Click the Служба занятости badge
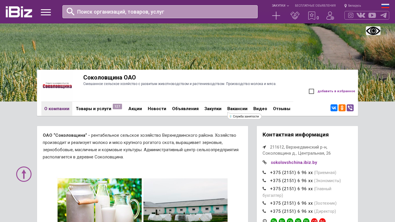The height and width of the screenshot is (222, 395). 245,116
